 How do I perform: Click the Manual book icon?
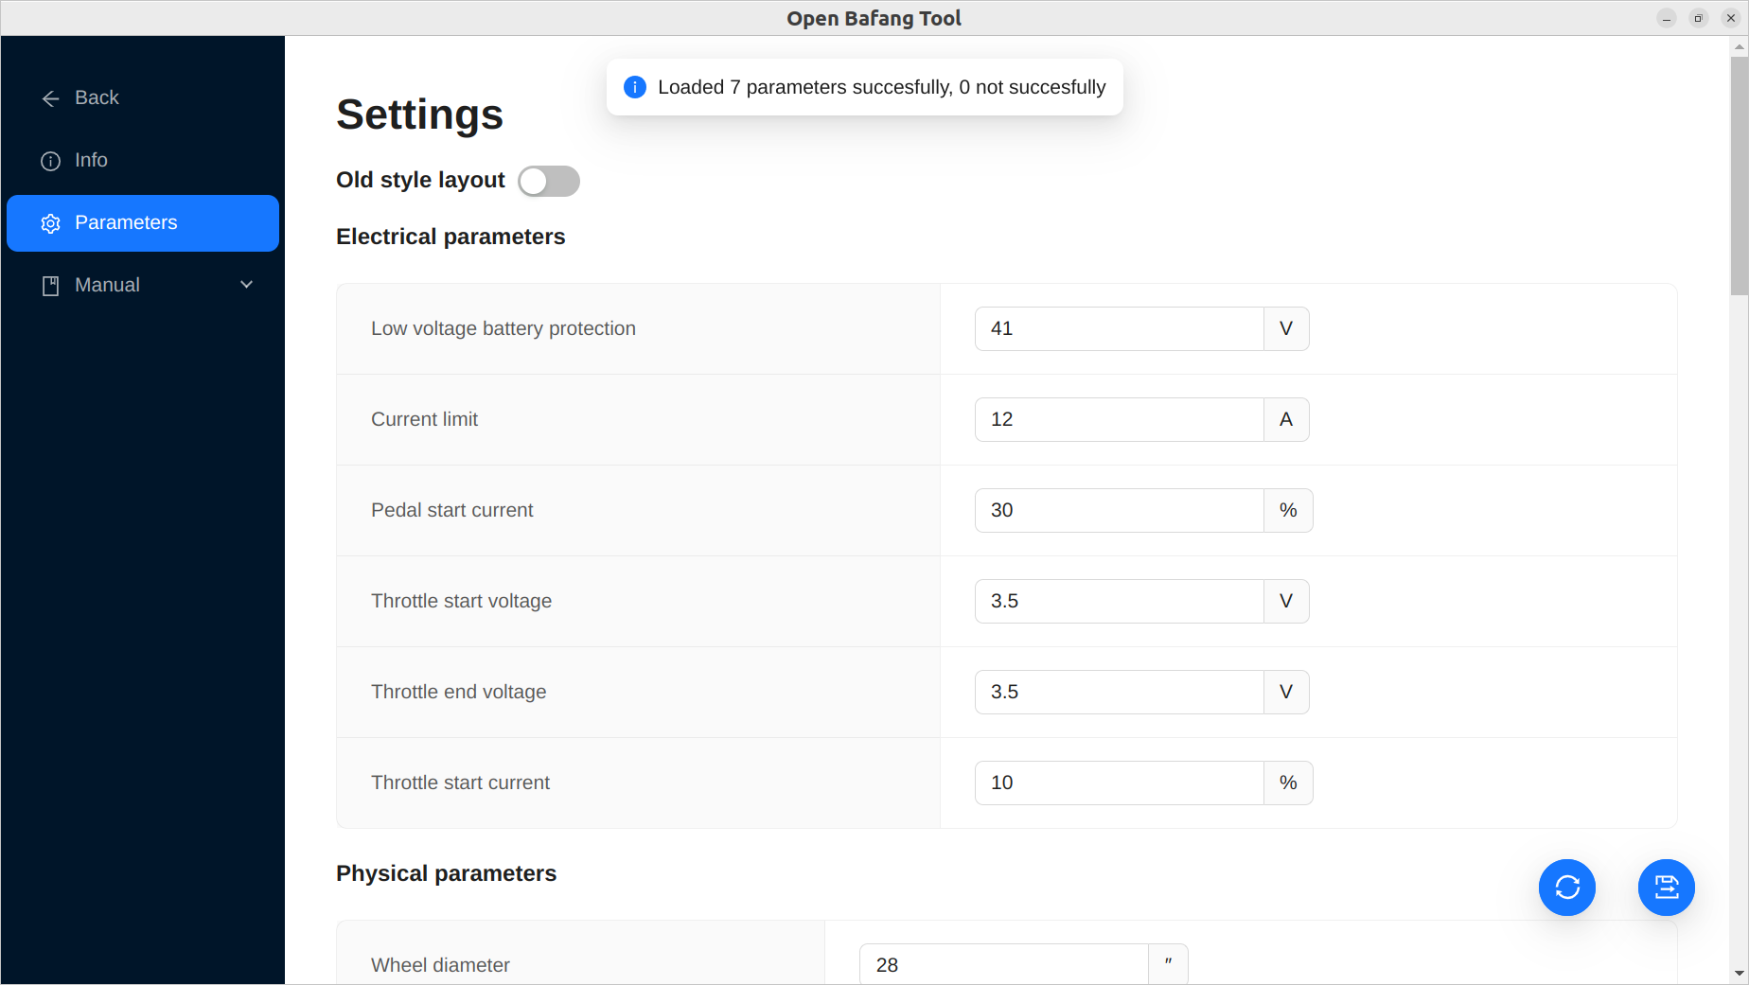[x=51, y=286]
